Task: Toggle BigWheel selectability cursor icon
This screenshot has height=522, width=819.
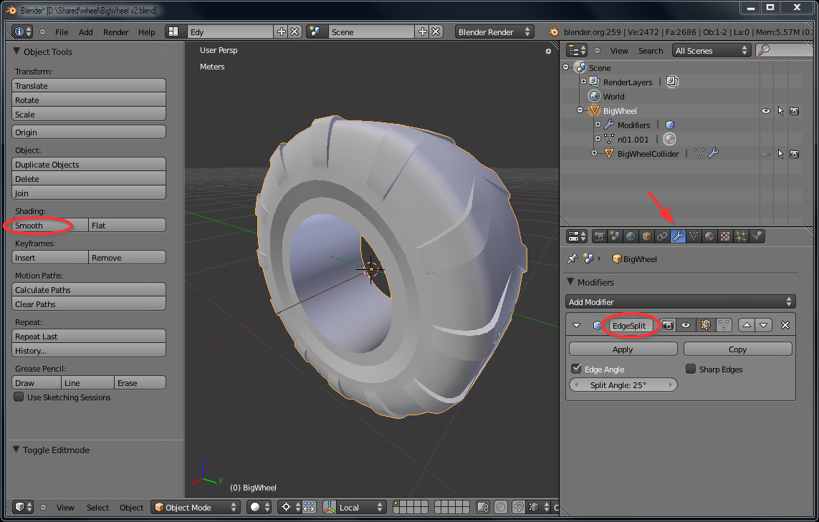Action: point(780,111)
